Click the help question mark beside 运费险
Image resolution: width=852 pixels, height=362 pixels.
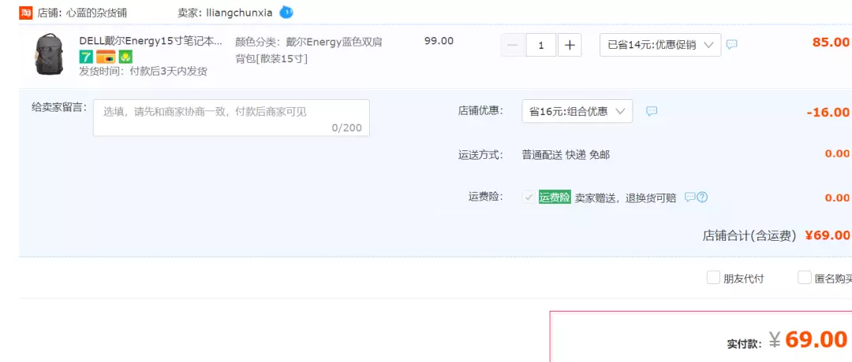(x=702, y=198)
